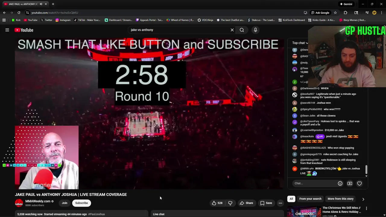Reload the page
Image resolution: width=386 pixels, height=217 pixels.
coord(19,13)
